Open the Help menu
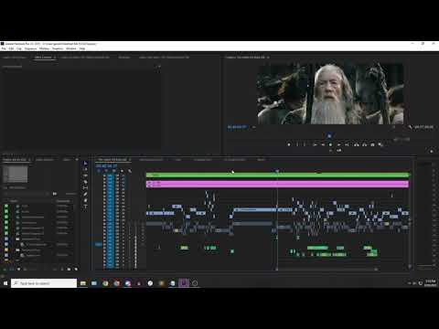Screen dimensions: 439x329 click(x=82, y=48)
